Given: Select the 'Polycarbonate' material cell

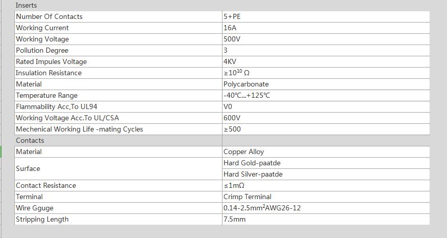Looking at the screenshot, I should (x=326, y=84).
